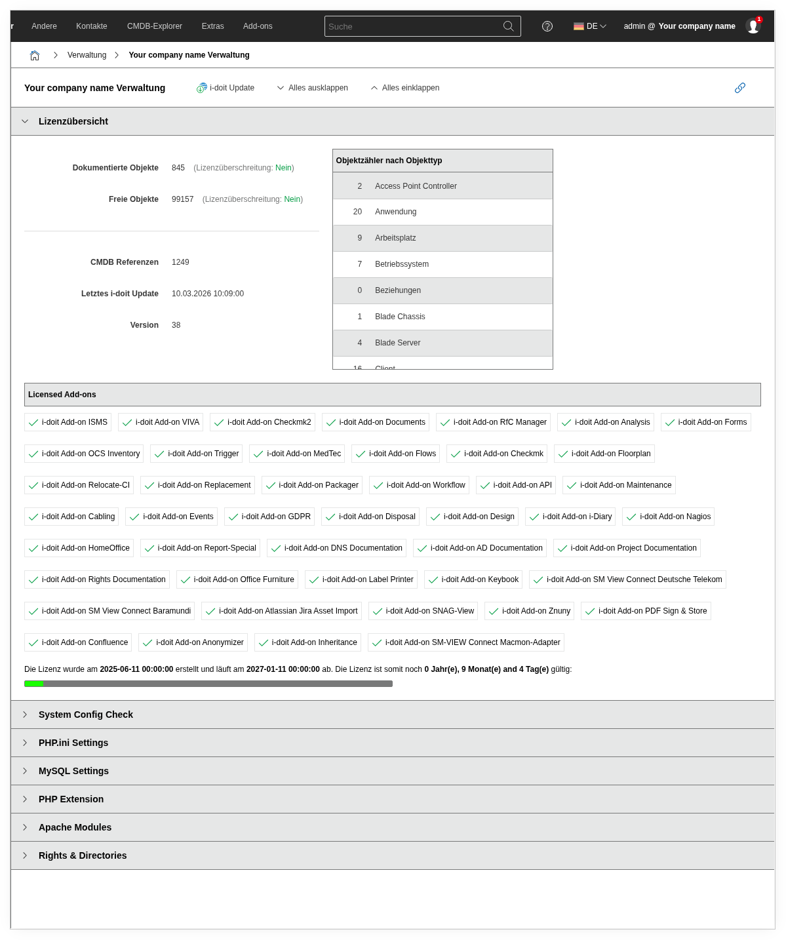Click the search magnifier icon
The width and height of the screenshot is (786, 940).
tap(508, 26)
